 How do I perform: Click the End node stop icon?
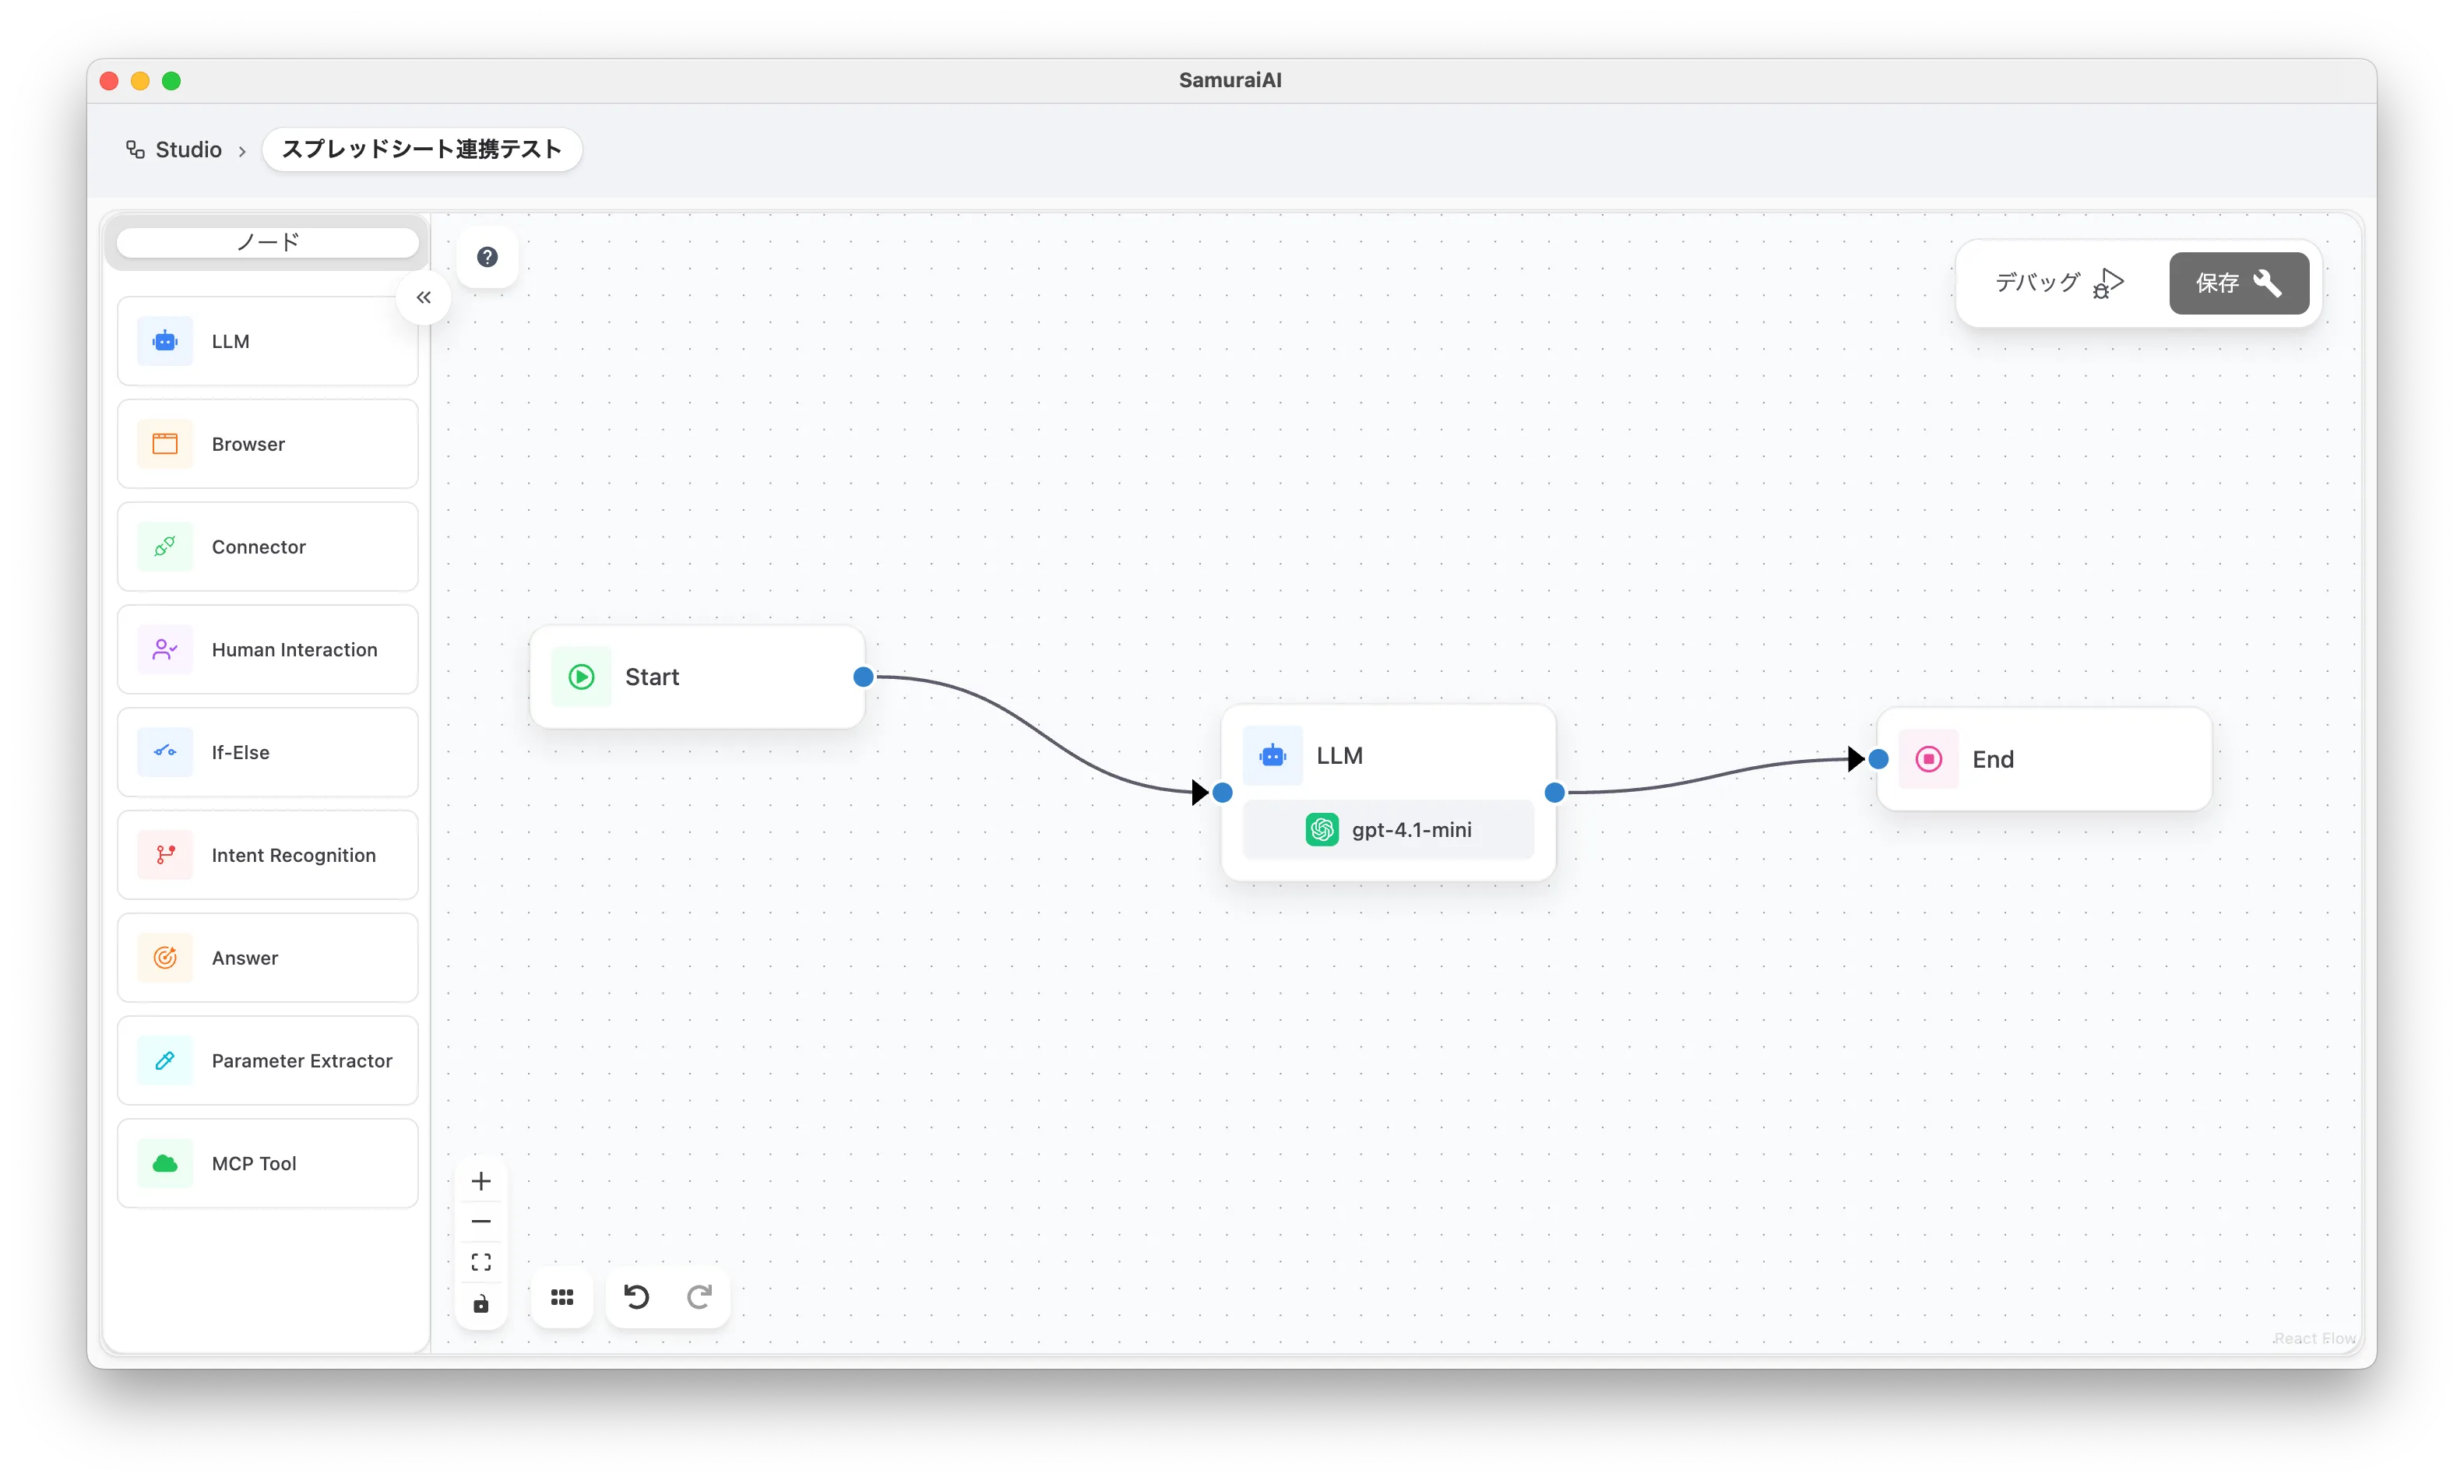tap(1928, 759)
